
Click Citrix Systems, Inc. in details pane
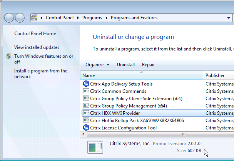(x=130, y=144)
